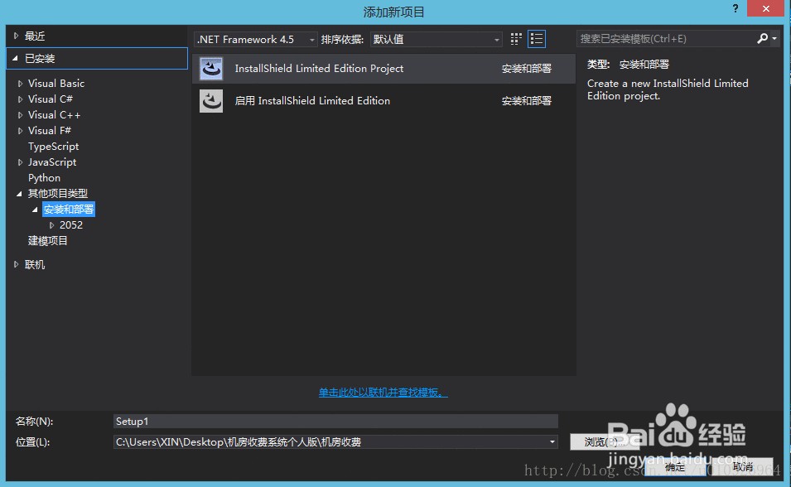Select Visual C++ category label

pyautogui.click(x=54, y=114)
